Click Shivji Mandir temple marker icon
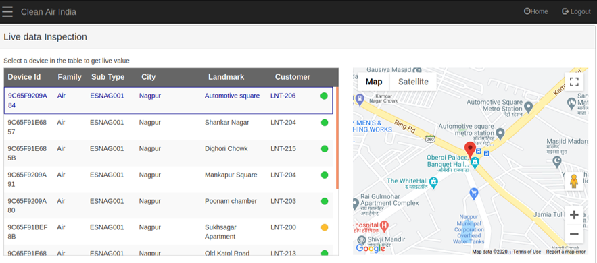This screenshot has width=597, height=263. [361, 240]
